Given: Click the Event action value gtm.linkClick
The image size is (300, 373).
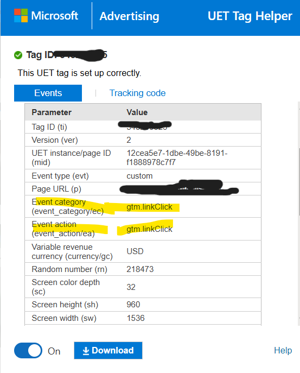Looking at the screenshot, I should click(x=149, y=229).
